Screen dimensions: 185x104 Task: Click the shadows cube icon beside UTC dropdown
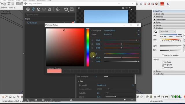[156, 32]
